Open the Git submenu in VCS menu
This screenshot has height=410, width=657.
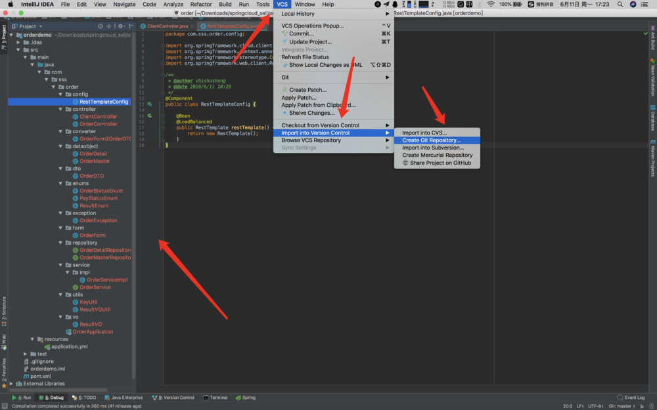click(x=334, y=77)
